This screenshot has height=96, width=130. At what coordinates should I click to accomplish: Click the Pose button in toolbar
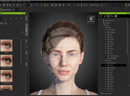pos(86,5)
